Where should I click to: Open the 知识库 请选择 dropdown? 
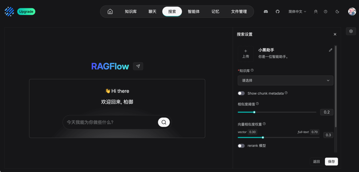pyautogui.click(x=285, y=80)
